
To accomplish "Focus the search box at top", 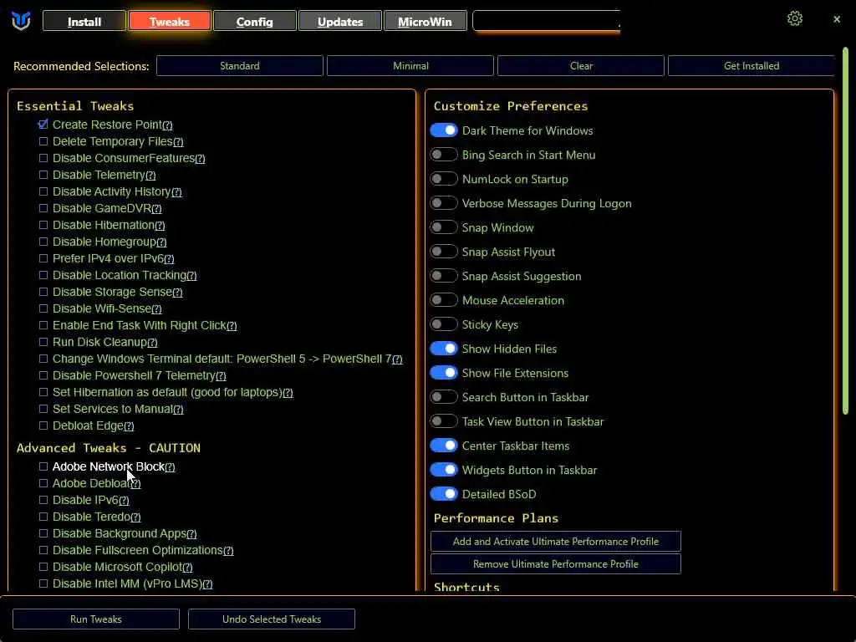I will [546, 21].
